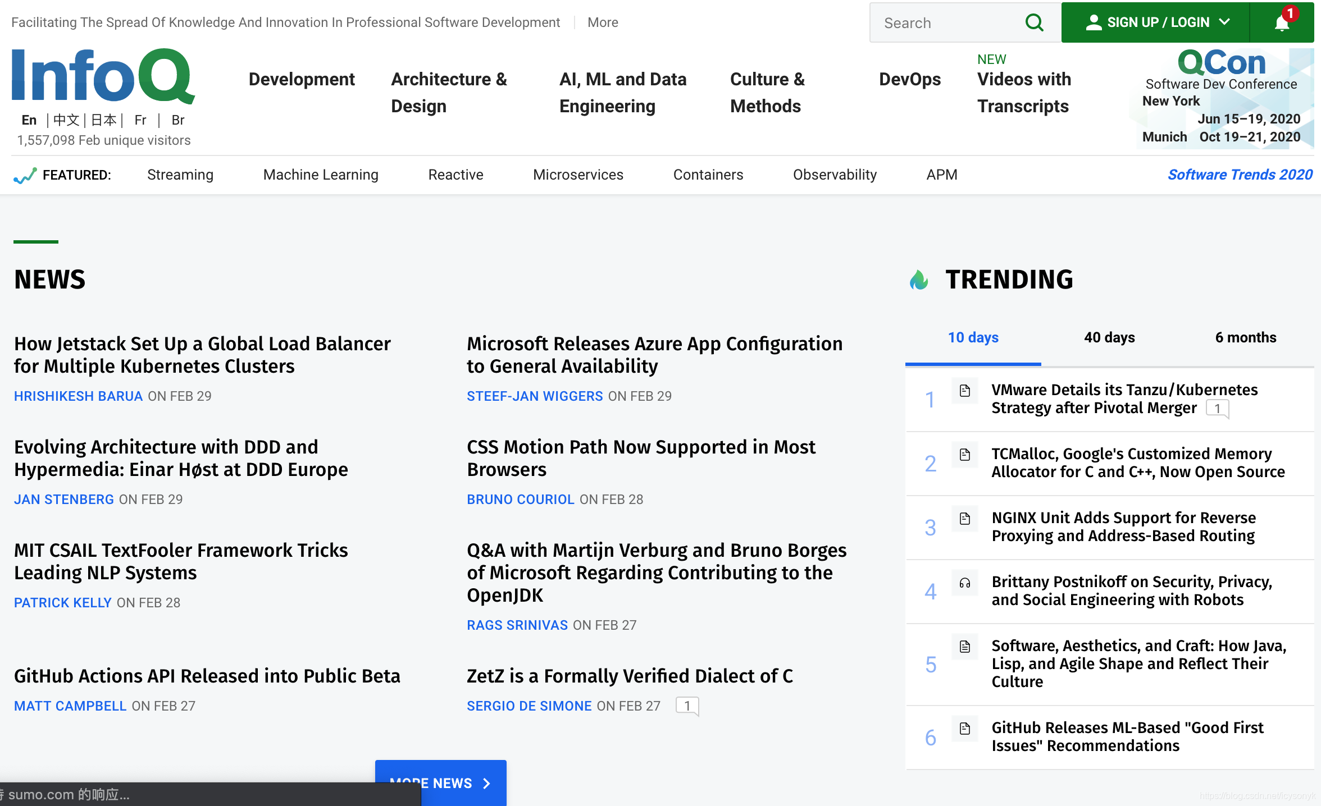The image size is (1321, 806).
Task: Click the headphones podcast icon in trending
Action: (x=965, y=583)
